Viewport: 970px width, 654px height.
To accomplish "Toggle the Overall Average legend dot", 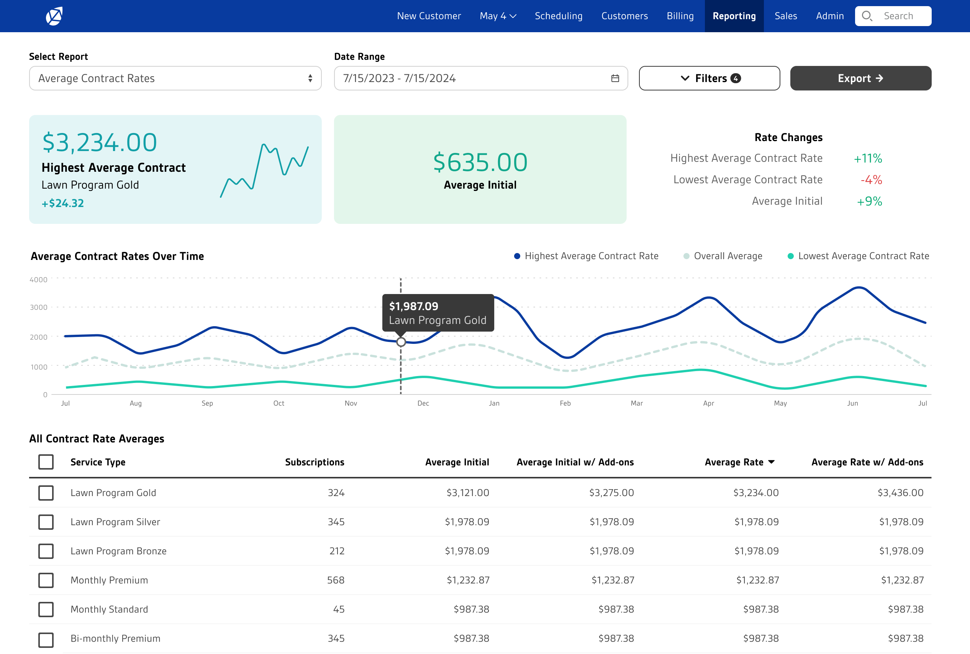I will pos(686,256).
